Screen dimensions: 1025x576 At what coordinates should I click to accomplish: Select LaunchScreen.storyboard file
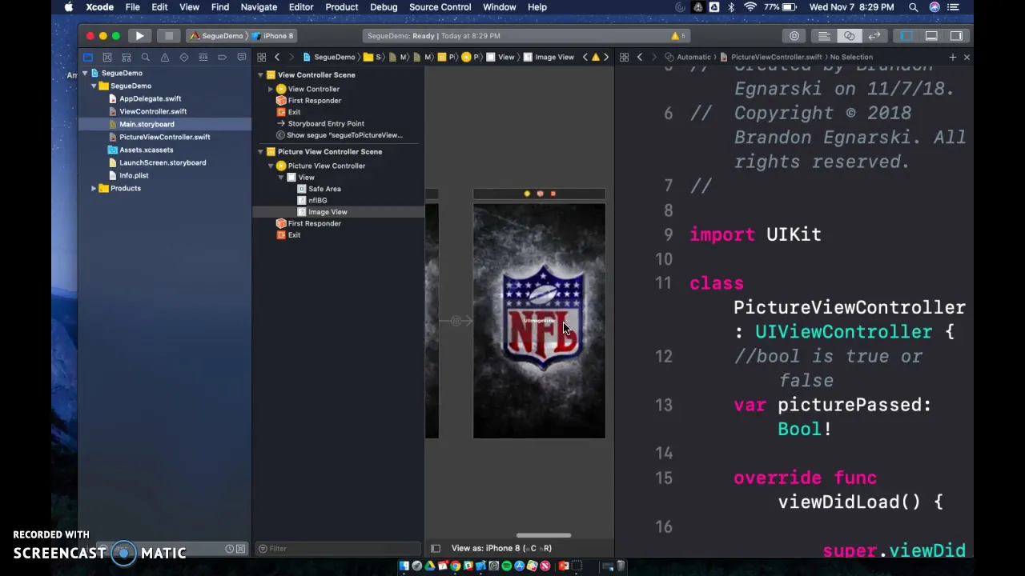[162, 162]
